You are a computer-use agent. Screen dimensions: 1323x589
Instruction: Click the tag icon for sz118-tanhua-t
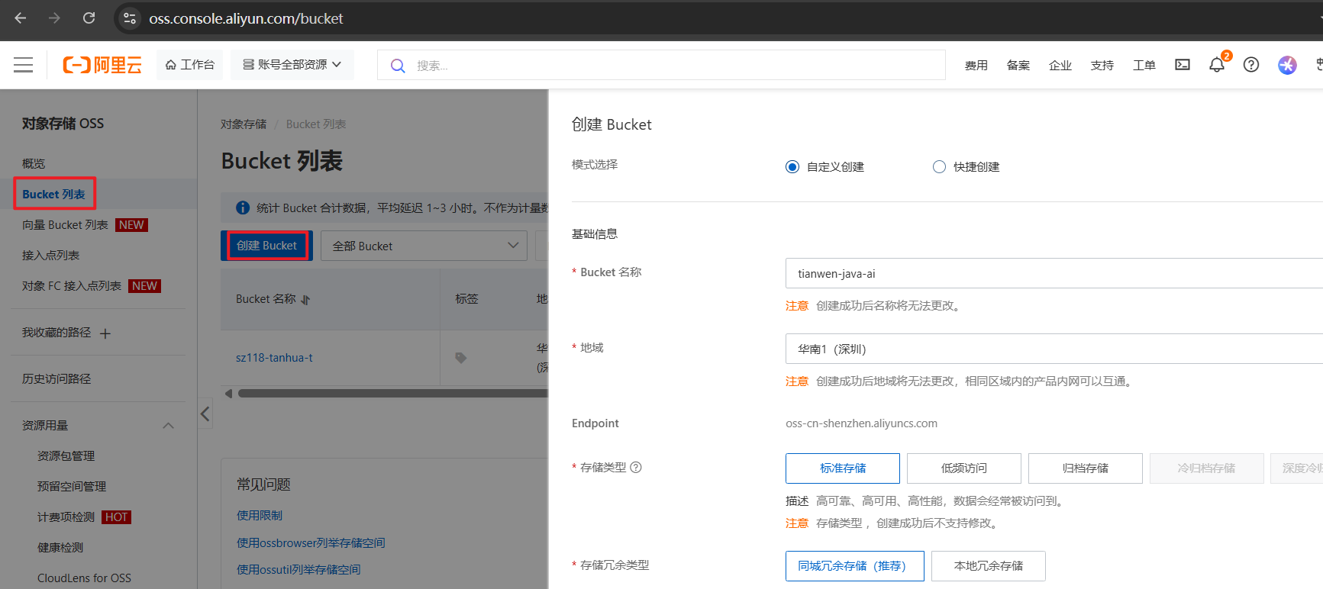(460, 357)
